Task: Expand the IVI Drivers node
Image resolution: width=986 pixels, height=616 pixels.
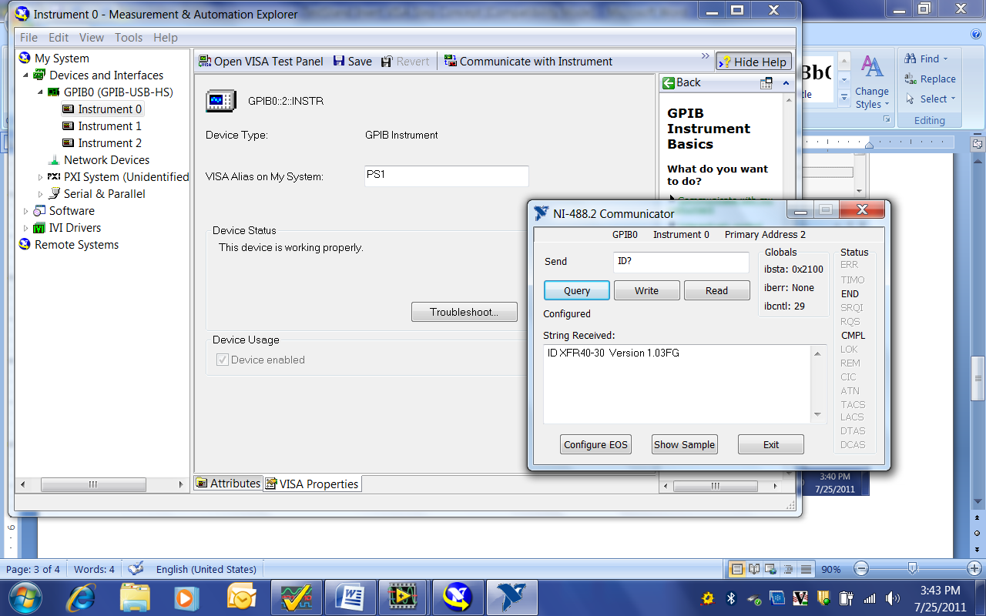Action: point(25,228)
